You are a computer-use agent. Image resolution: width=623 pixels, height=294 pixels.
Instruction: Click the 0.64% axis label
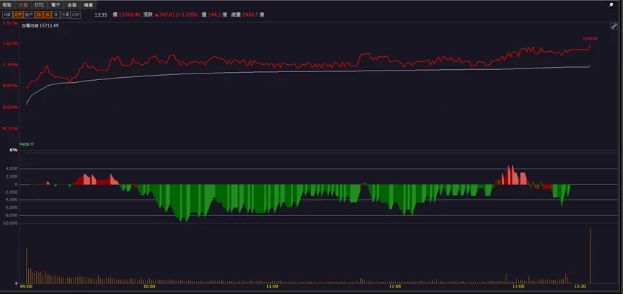[x=10, y=107]
